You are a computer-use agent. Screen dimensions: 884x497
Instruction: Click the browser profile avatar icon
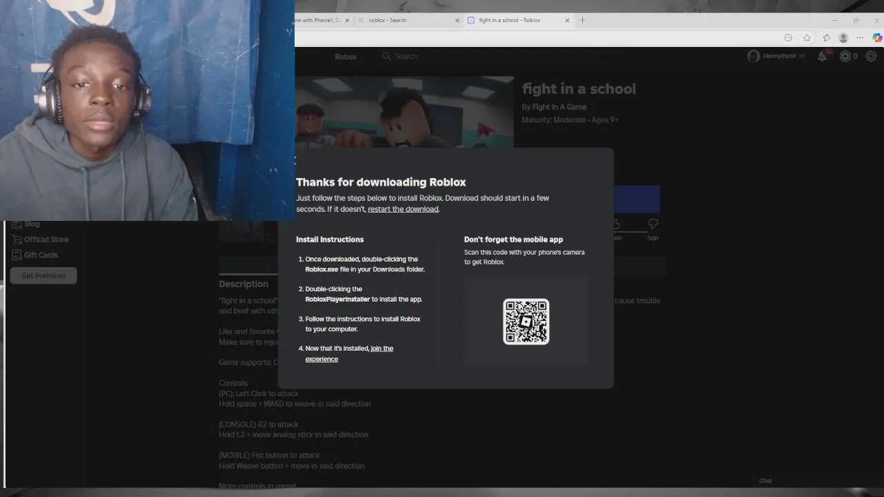(x=843, y=38)
